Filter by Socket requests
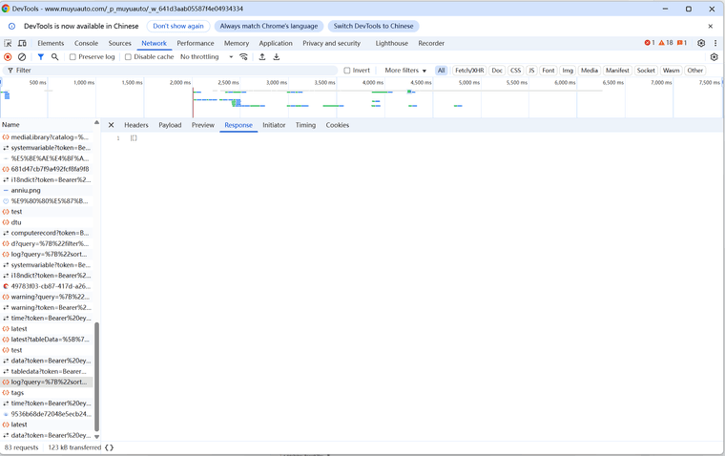725x456 pixels. pos(646,71)
